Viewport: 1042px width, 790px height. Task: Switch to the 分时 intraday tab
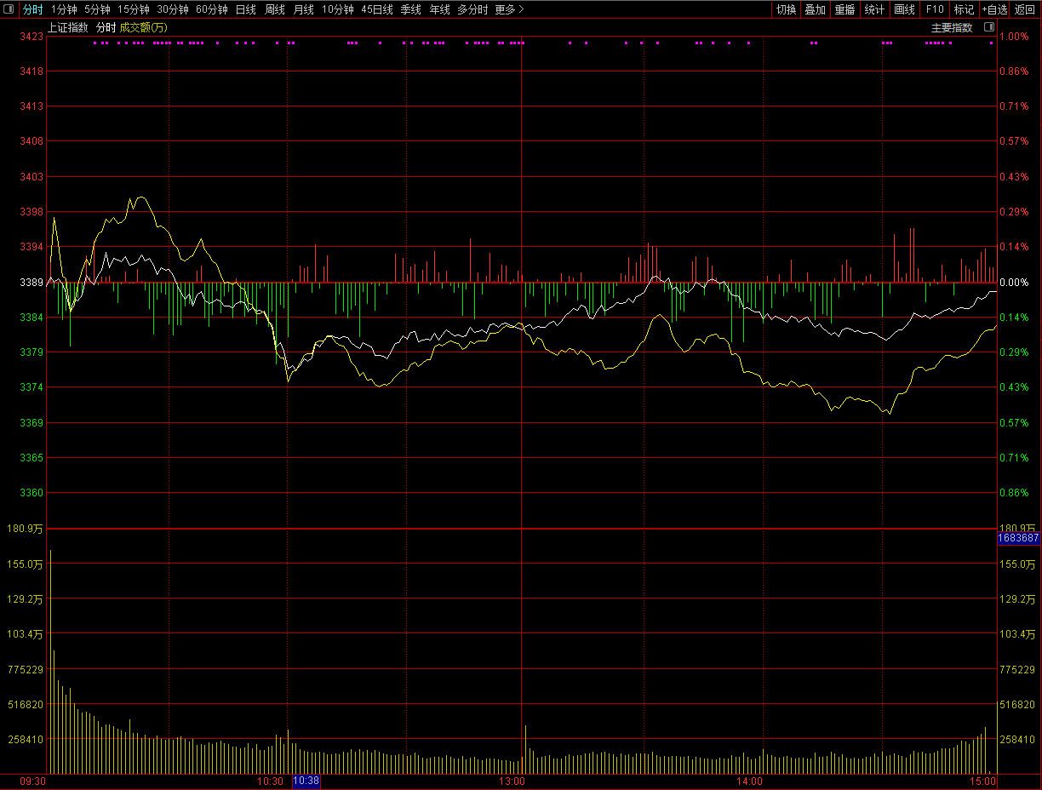tap(32, 9)
